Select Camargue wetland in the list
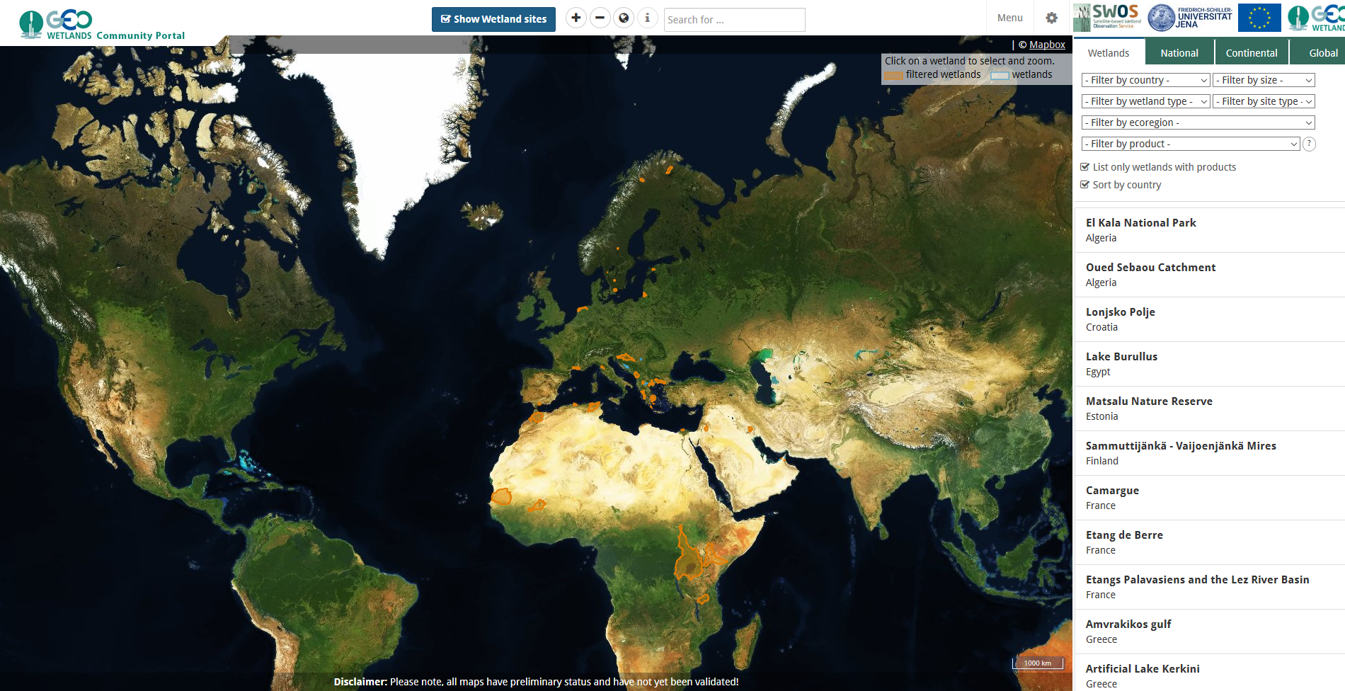Image resolution: width=1345 pixels, height=691 pixels. 1112,491
